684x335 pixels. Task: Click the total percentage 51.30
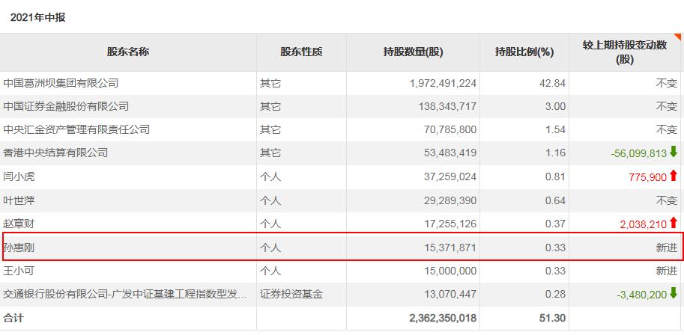click(x=552, y=318)
